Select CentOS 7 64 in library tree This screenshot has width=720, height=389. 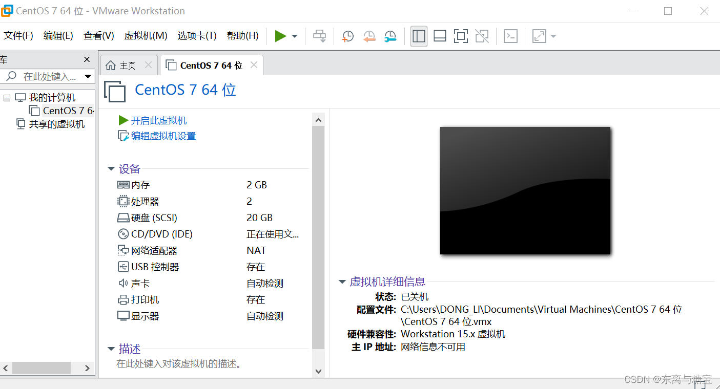pyautogui.click(x=69, y=111)
